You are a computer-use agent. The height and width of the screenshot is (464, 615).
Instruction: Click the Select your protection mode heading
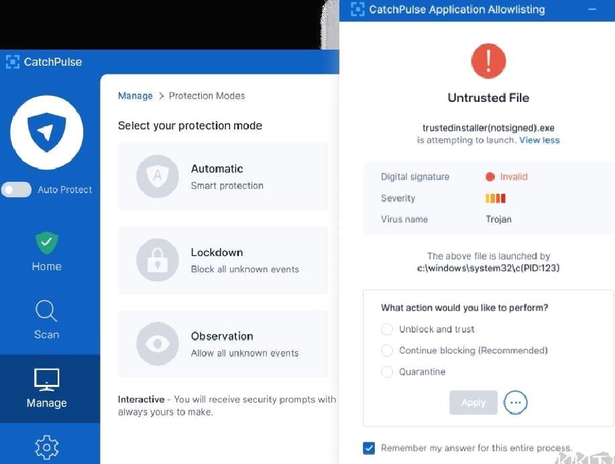[190, 125]
